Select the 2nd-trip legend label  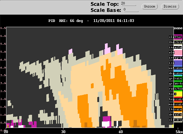(176, 42)
